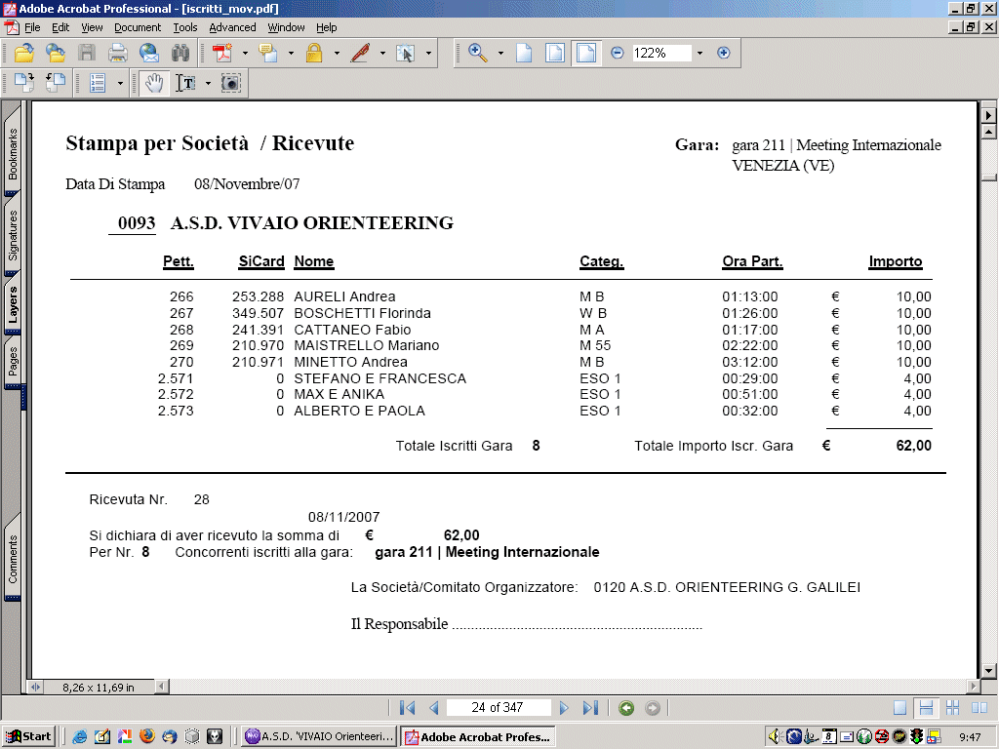Click the 24 of 347 page number field

point(498,708)
